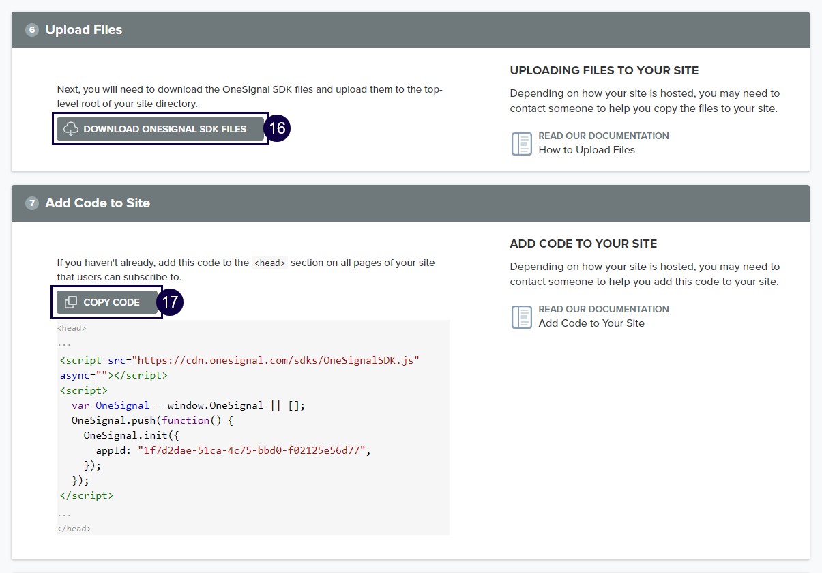Open the Add Code to Your Site link
The height and width of the screenshot is (573, 822).
[591, 323]
